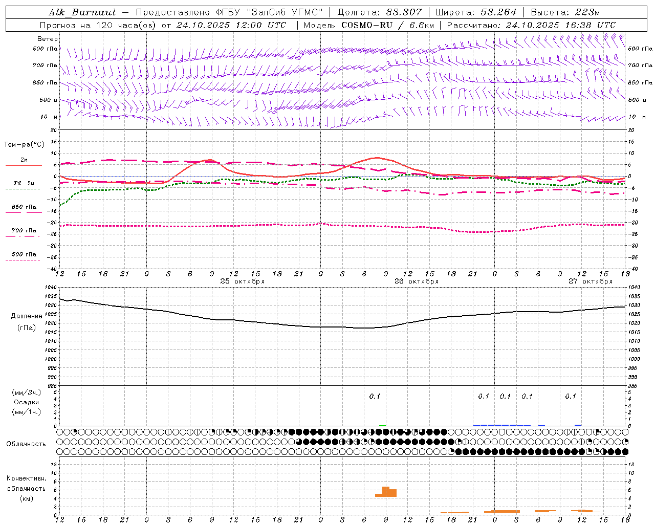Click the dashed line under '500 гПа' legend
This screenshot has height=524, width=655.
(x=23, y=260)
